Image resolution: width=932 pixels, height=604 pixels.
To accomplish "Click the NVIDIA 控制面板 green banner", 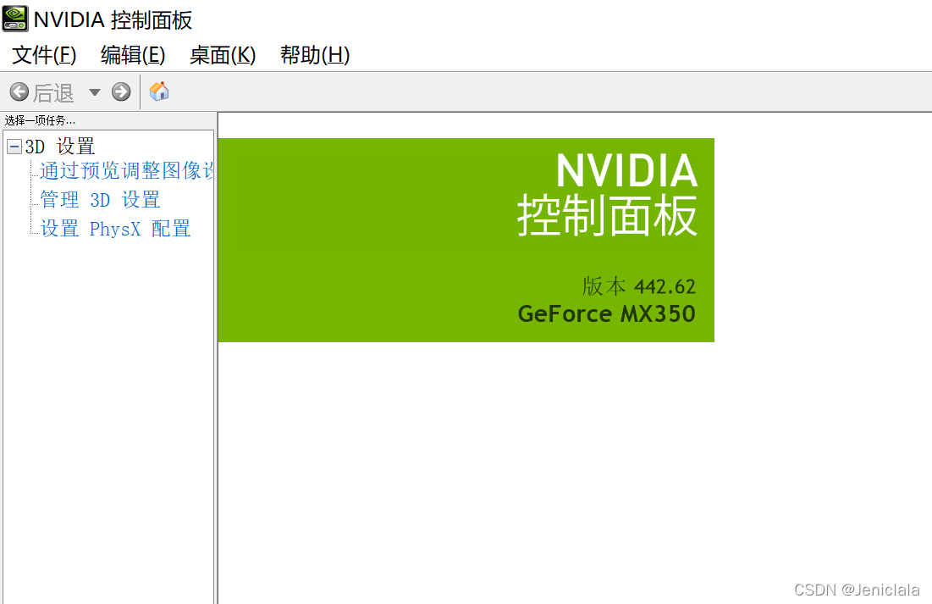I will tap(466, 240).
